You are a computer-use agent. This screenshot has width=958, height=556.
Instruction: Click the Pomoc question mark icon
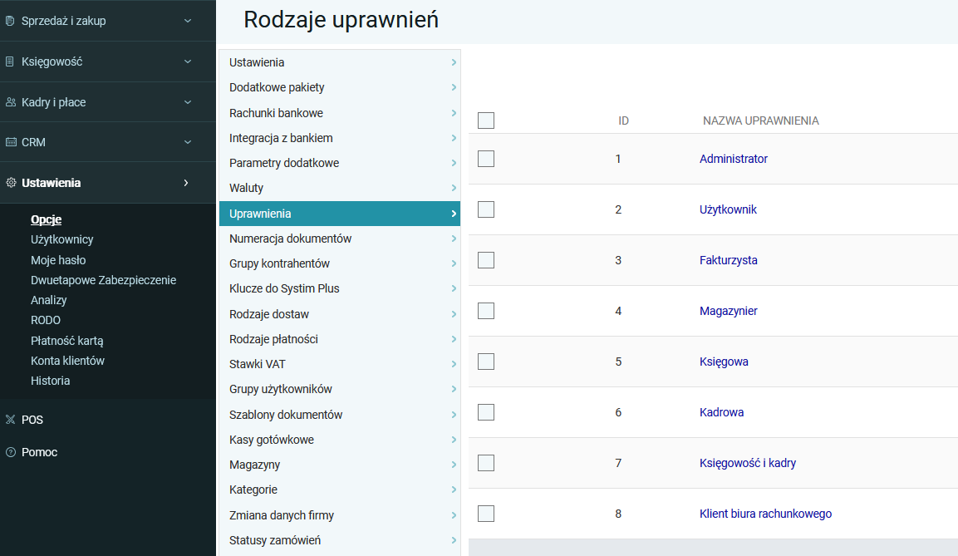point(10,452)
